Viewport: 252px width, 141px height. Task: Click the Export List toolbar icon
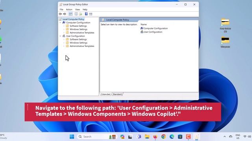click(x=80, y=14)
